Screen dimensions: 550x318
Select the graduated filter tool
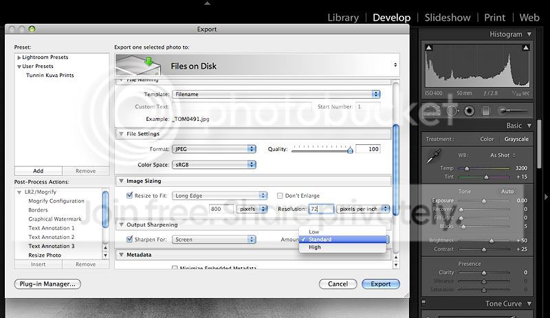click(485, 110)
